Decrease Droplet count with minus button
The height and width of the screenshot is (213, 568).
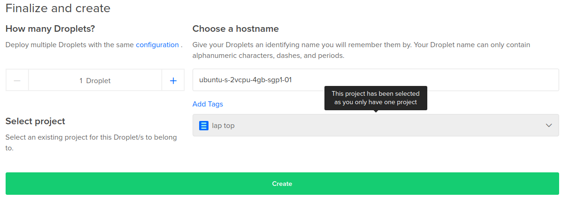pos(17,80)
